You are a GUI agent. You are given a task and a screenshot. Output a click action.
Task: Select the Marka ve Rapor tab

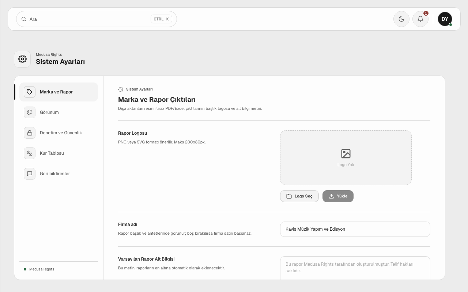(x=58, y=92)
